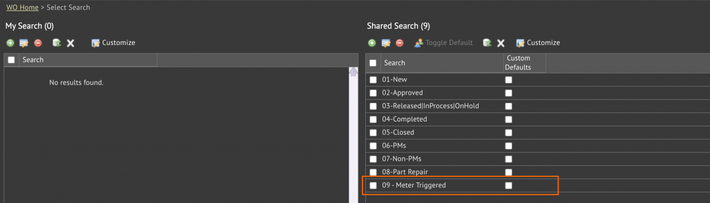Toggle select-all checkbox in Shared Search header
This screenshot has height=203, width=710.
(x=373, y=63)
